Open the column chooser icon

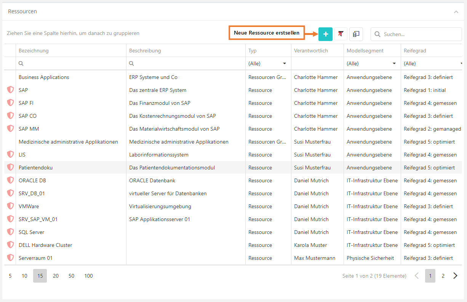(x=356, y=34)
